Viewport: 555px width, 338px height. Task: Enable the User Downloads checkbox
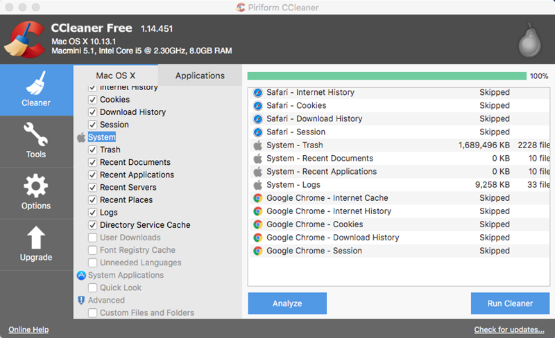pos(92,238)
